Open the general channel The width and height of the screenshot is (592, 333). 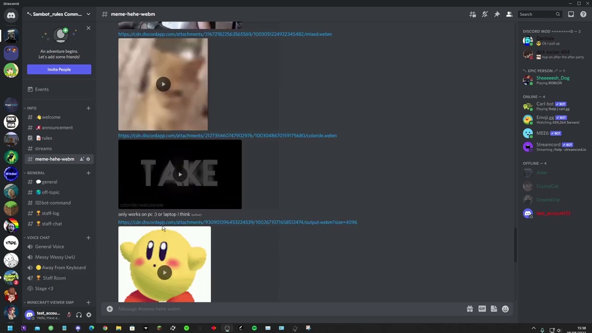point(59,182)
